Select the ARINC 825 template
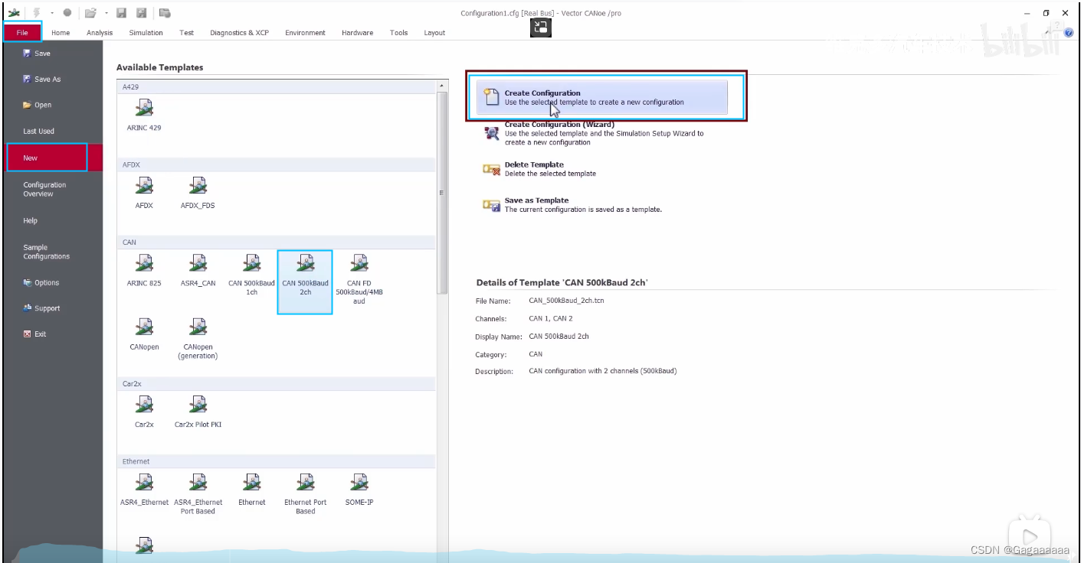Image resolution: width=1081 pixels, height=563 pixels. 144,271
